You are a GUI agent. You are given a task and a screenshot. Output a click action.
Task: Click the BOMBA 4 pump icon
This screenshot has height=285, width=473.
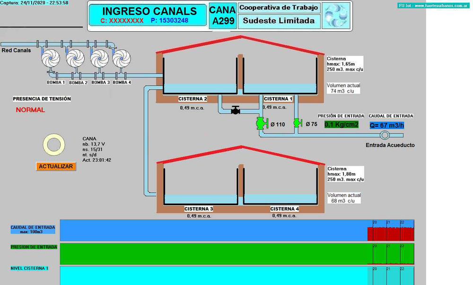click(x=122, y=58)
